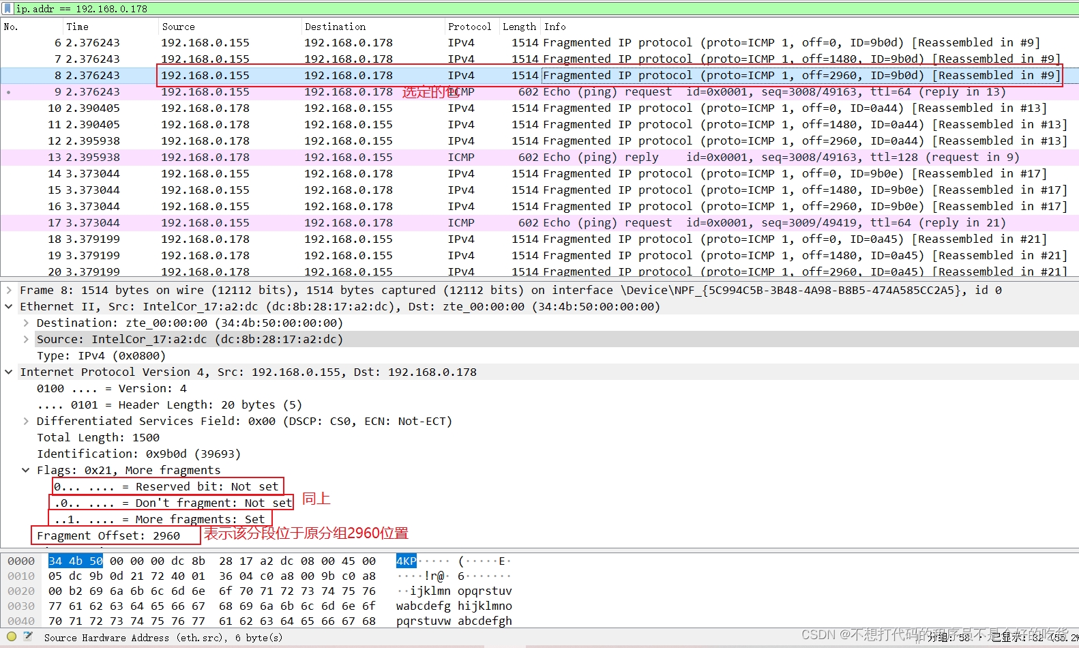Select the Total Length: 1500 line
The height and width of the screenshot is (648, 1079).
[x=98, y=437]
